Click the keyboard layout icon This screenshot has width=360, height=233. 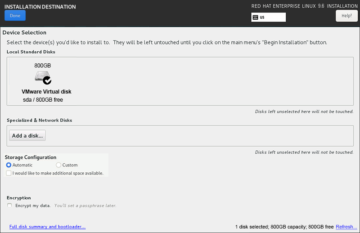coord(256,17)
